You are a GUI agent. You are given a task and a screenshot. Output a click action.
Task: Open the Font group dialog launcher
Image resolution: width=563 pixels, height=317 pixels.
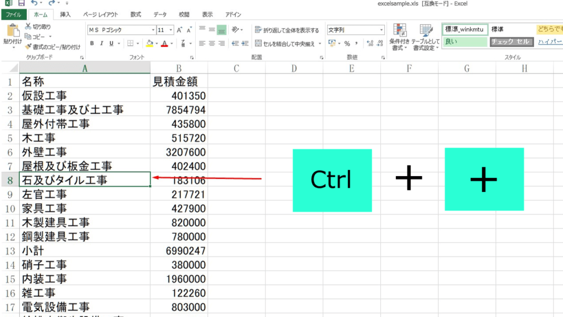tap(192, 57)
